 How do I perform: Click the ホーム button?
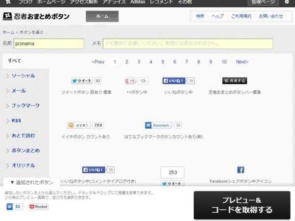102,16
